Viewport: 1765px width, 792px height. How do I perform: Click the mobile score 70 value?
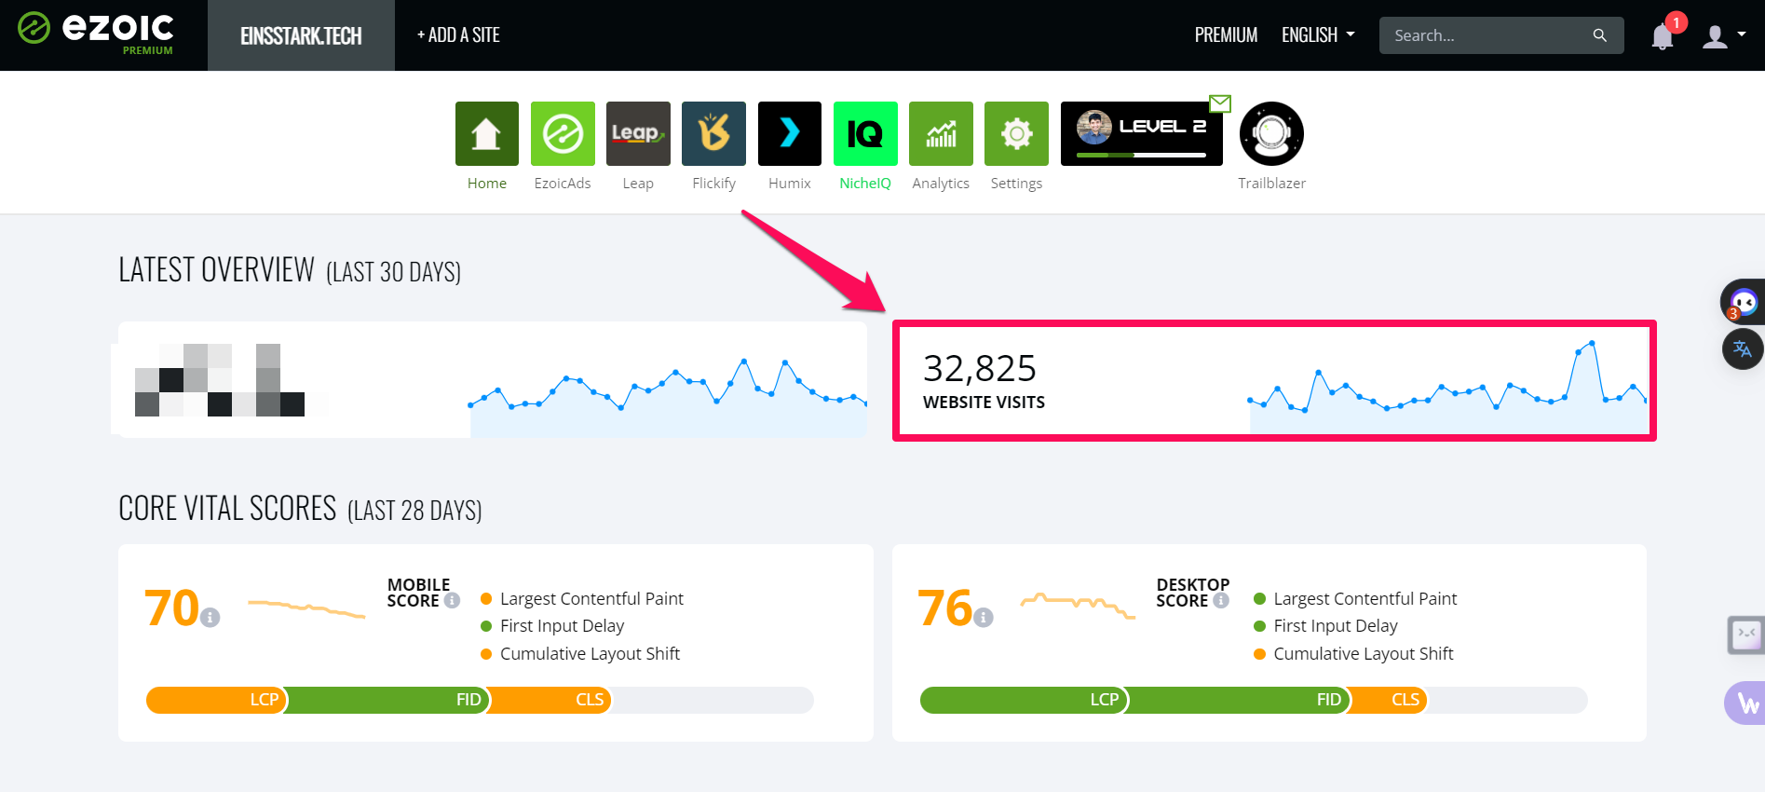172,608
